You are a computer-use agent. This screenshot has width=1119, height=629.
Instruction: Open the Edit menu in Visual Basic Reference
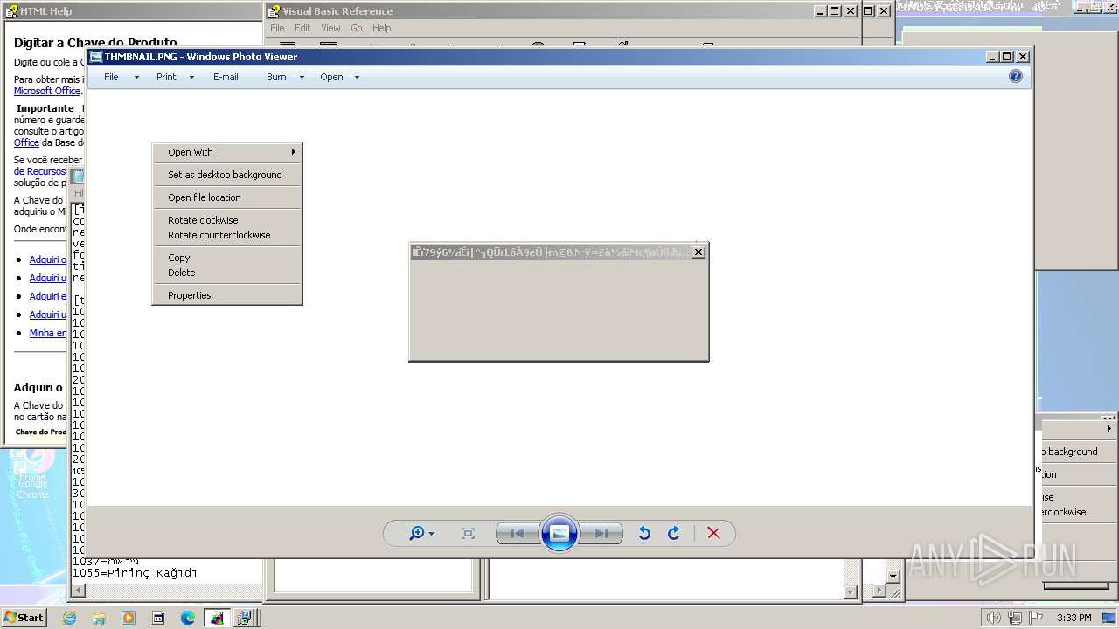click(x=302, y=28)
